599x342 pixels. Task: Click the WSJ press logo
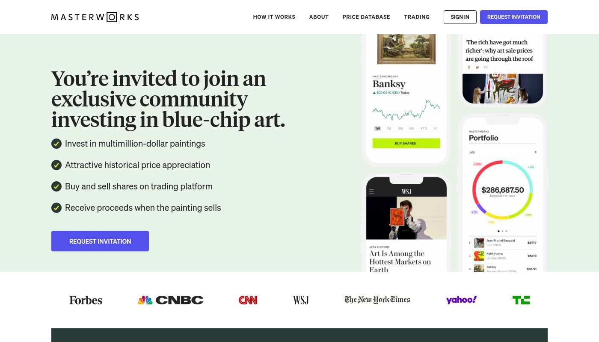click(301, 300)
